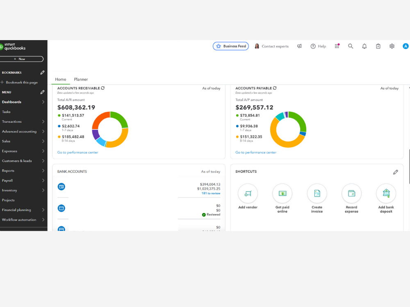This screenshot has height=307, width=410.
Task: Expand the Expenses menu chevron
Action: tap(43, 151)
